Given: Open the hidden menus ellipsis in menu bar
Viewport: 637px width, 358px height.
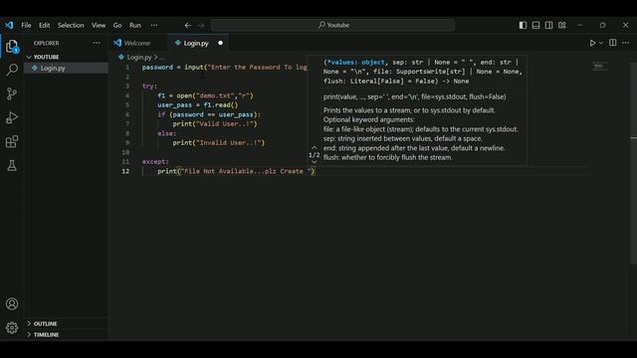Looking at the screenshot, I should 154,25.
